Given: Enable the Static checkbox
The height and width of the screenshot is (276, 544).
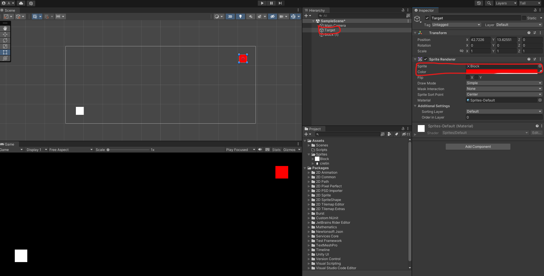Looking at the screenshot, I should [x=524, y=18].
